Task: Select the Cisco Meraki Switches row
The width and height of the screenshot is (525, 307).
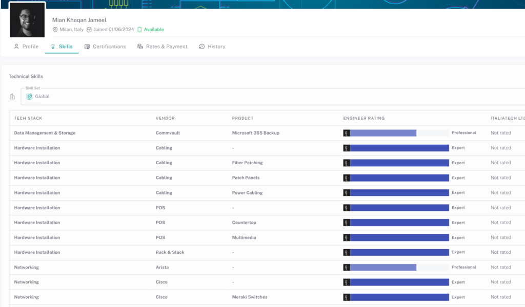Action: 249,297
